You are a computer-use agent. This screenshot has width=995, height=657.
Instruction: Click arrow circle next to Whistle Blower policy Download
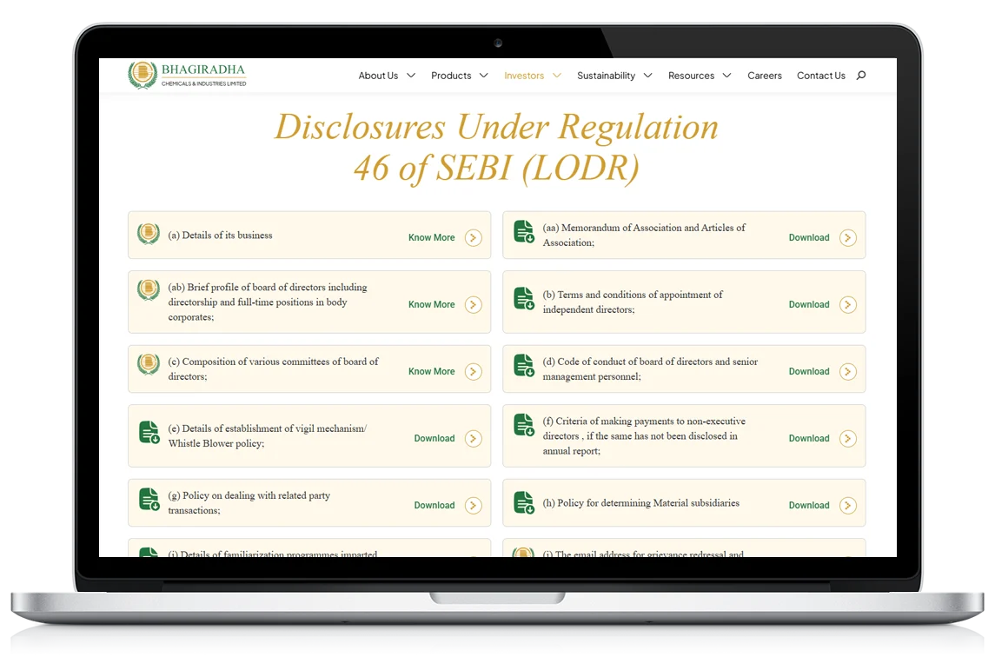click(473, 439)
